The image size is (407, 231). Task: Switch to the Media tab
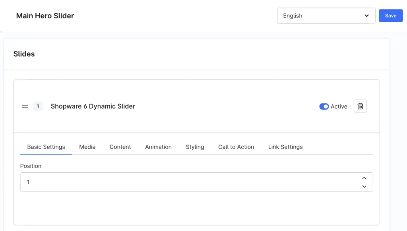tap(87, 147)
